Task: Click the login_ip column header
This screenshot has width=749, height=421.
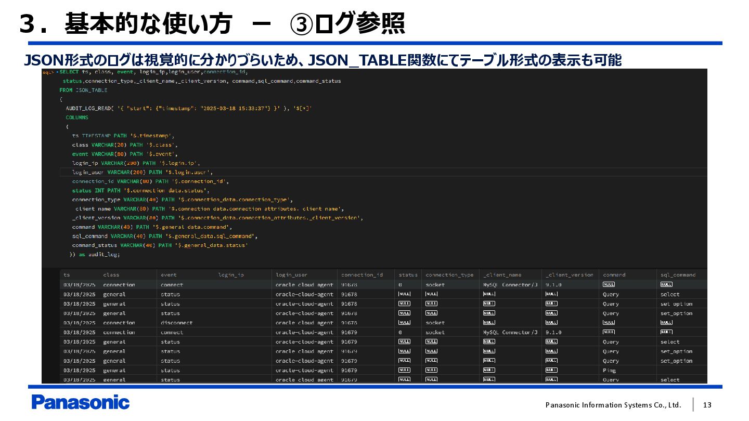Action: [230, 275]
